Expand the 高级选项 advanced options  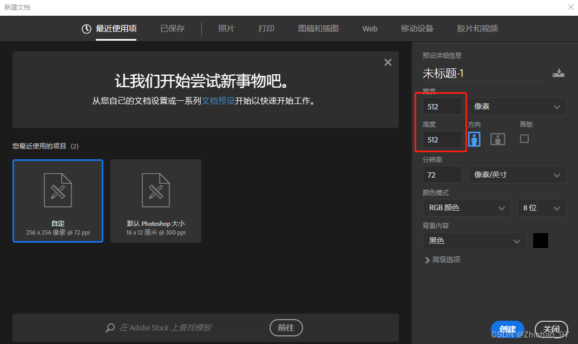coord(443,260)
